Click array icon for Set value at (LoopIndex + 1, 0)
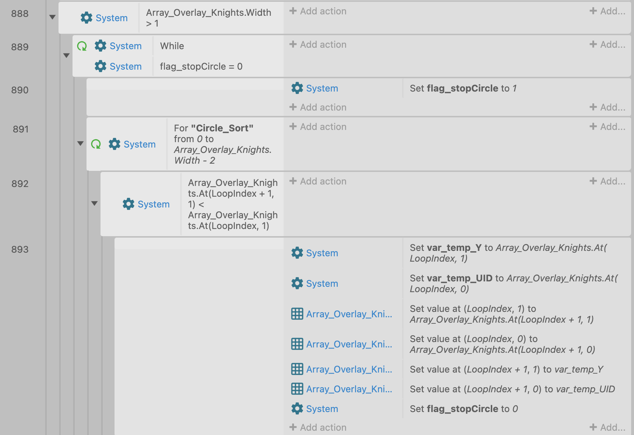Image resolution: width=634 pixels, height=435 pixels. (x=297, y=389)
